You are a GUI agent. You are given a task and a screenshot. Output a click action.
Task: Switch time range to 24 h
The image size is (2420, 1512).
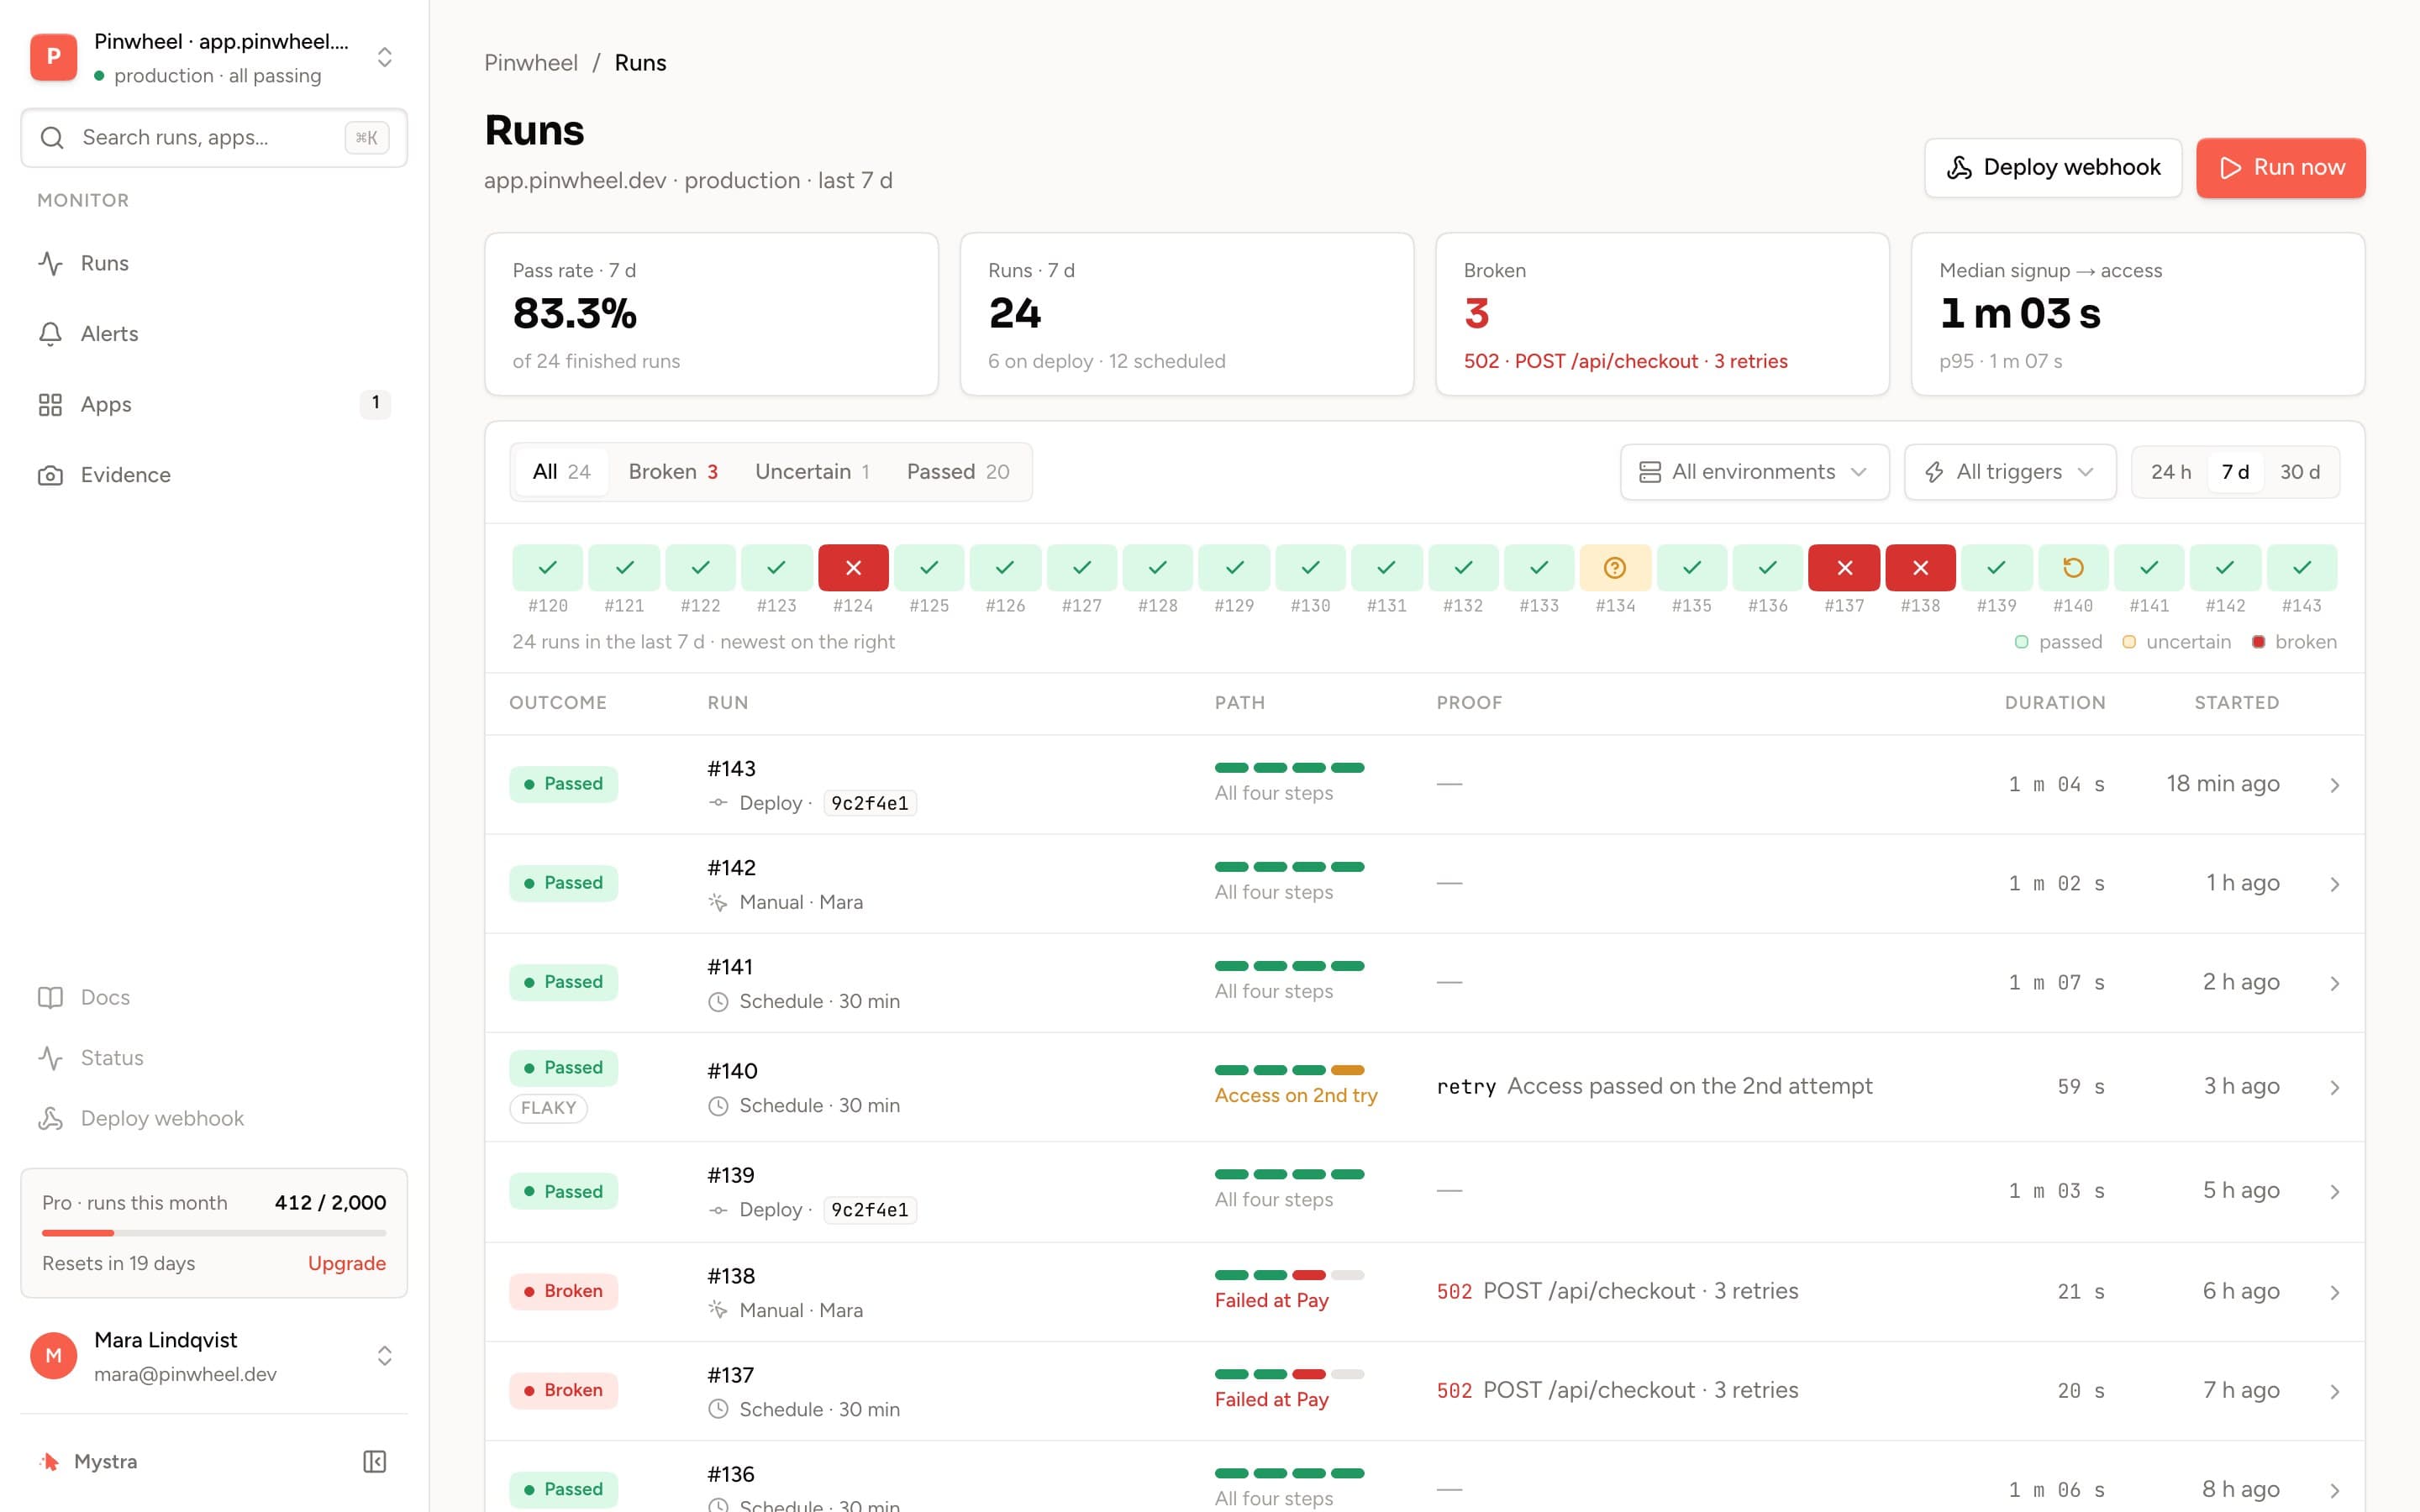click(2171, 472)
